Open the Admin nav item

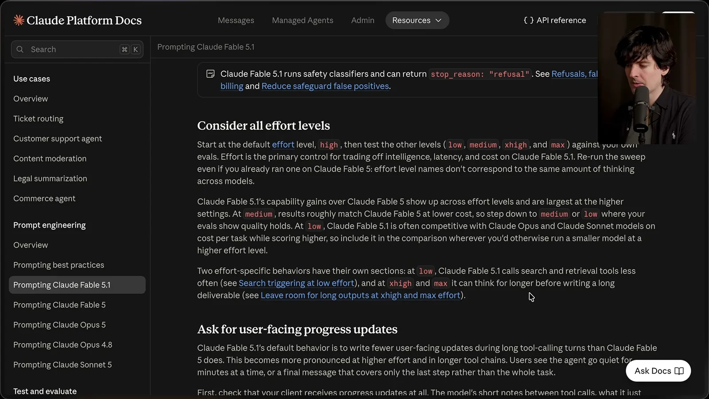(x=362, y=20)
